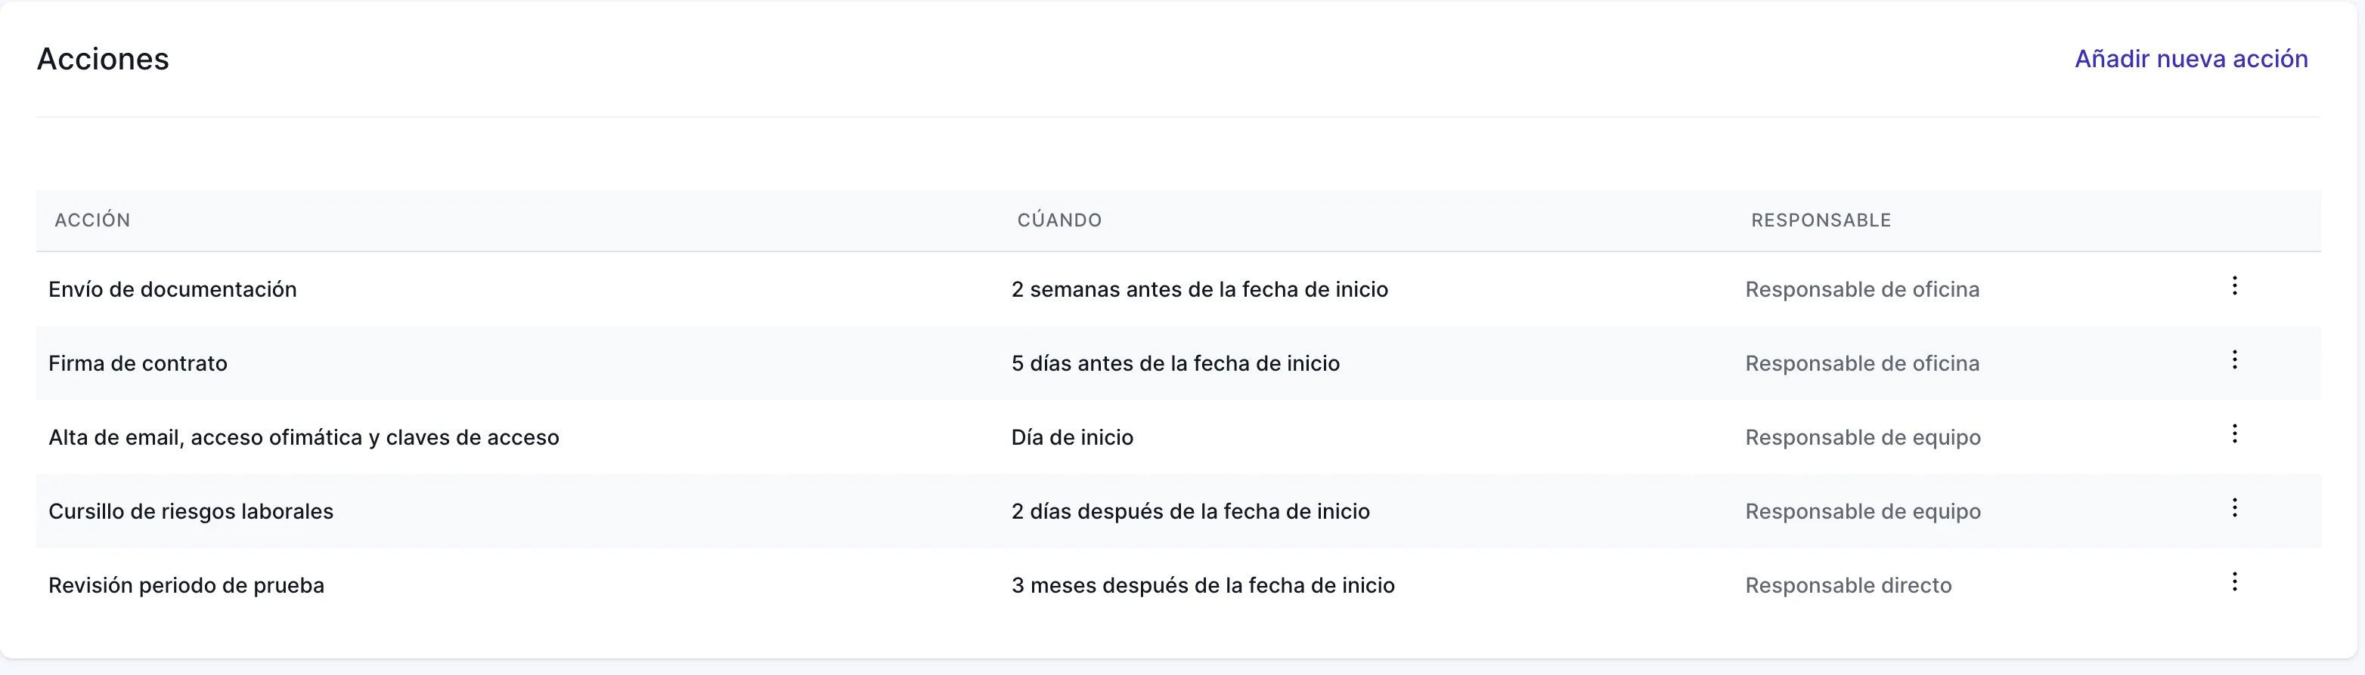
Task: Open options for Cursillo de riesgos laborales
Action: 2235,507
